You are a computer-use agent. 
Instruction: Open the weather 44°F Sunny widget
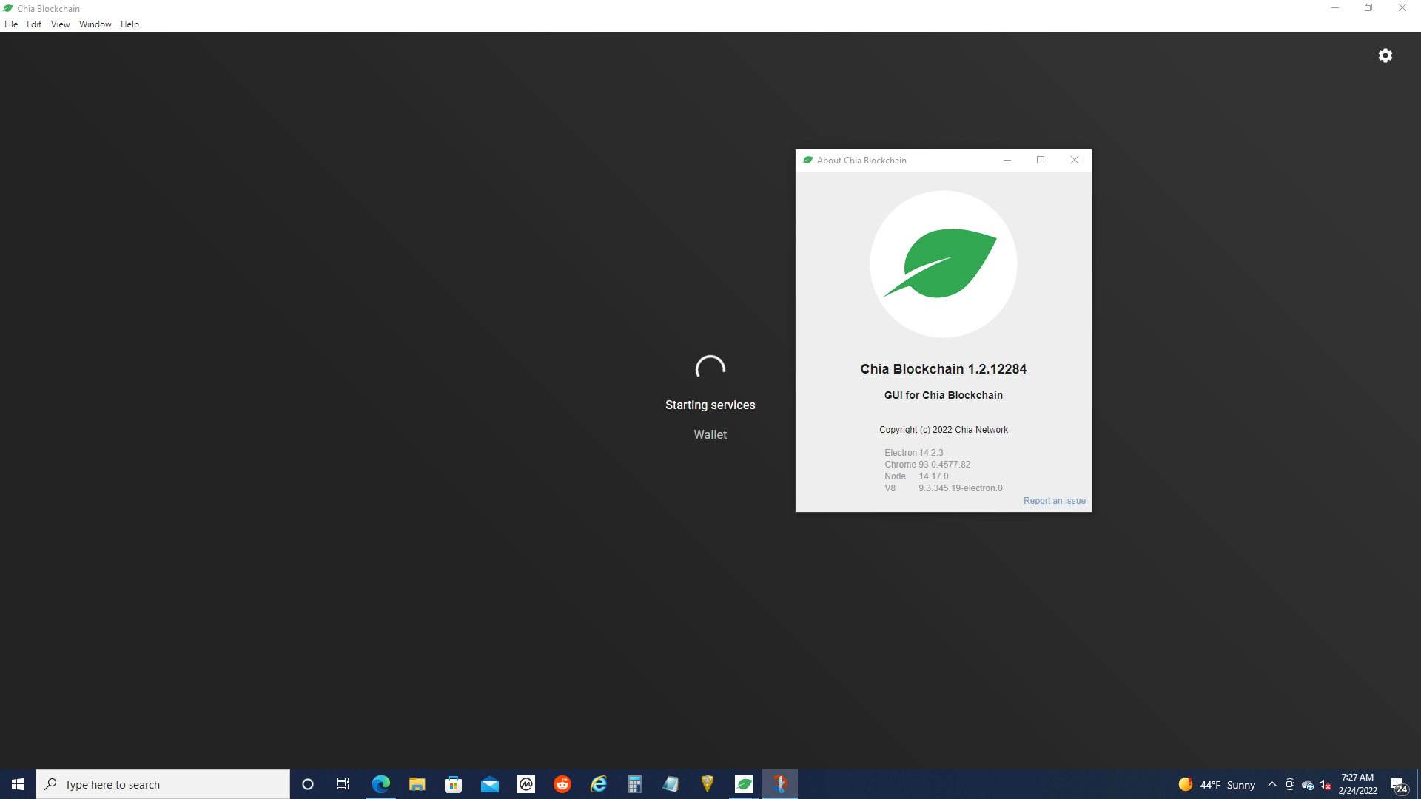tap(1217, 784)
